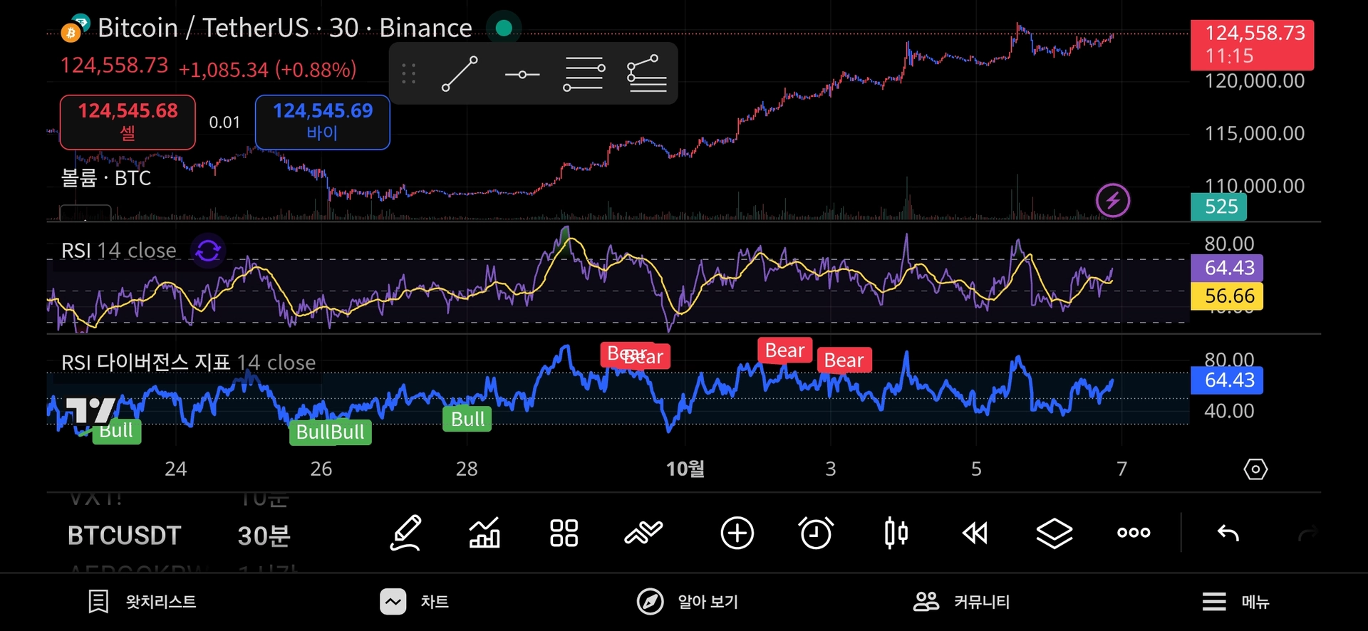Viewport: 1368px width, 631px height.
Task: Start bar replay with rewind icon
Action: 975,533
